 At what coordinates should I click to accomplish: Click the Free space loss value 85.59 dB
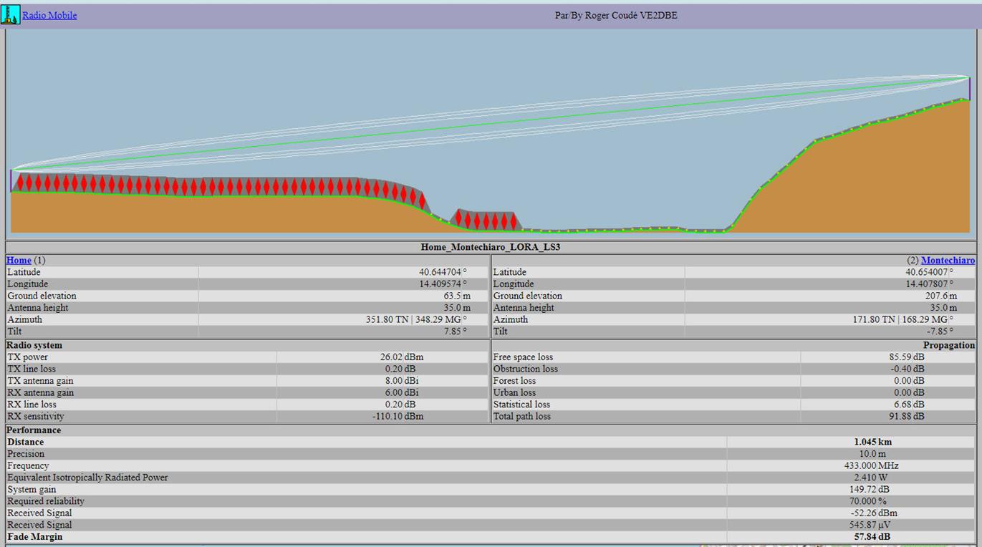pos(907,357)
